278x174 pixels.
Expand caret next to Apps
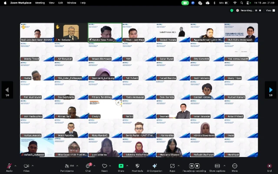179,166
